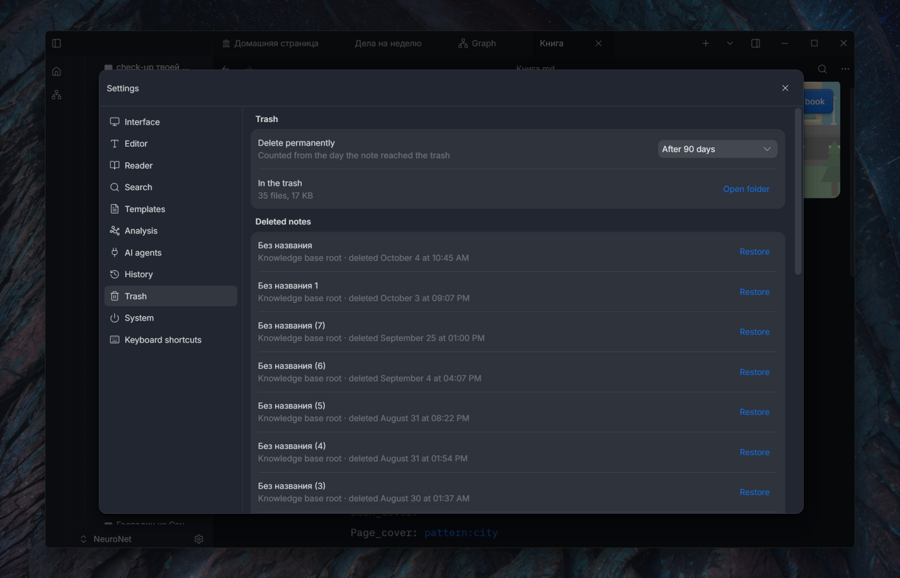Click the book button on the cover image
The image size is (900, 578).
pos(818,102)
